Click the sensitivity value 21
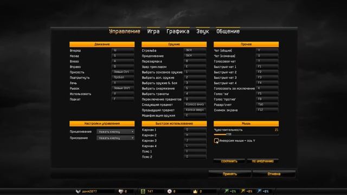 [277, 130]
